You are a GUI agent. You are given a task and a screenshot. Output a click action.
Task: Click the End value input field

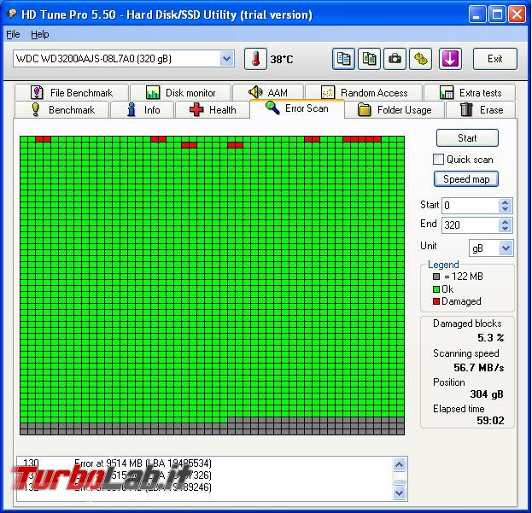click(x=470, y=225)
